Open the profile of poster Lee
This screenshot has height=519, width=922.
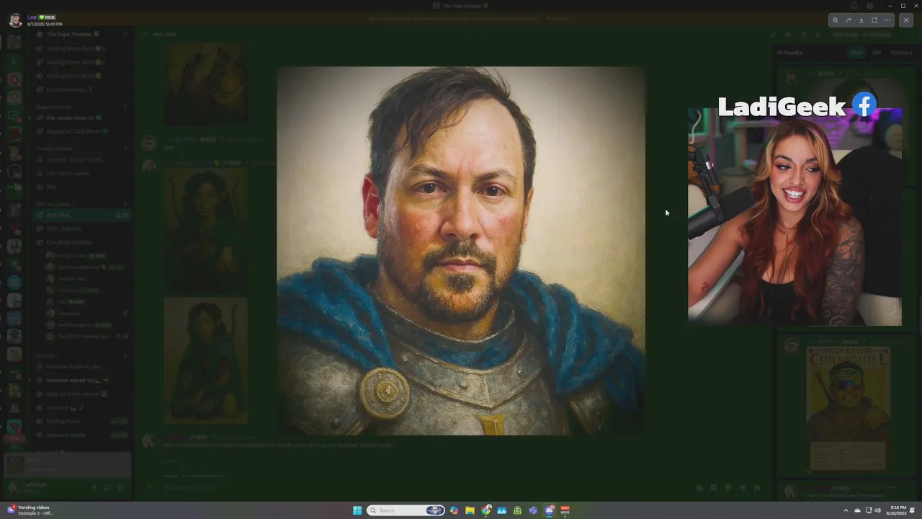coord(32,17)
